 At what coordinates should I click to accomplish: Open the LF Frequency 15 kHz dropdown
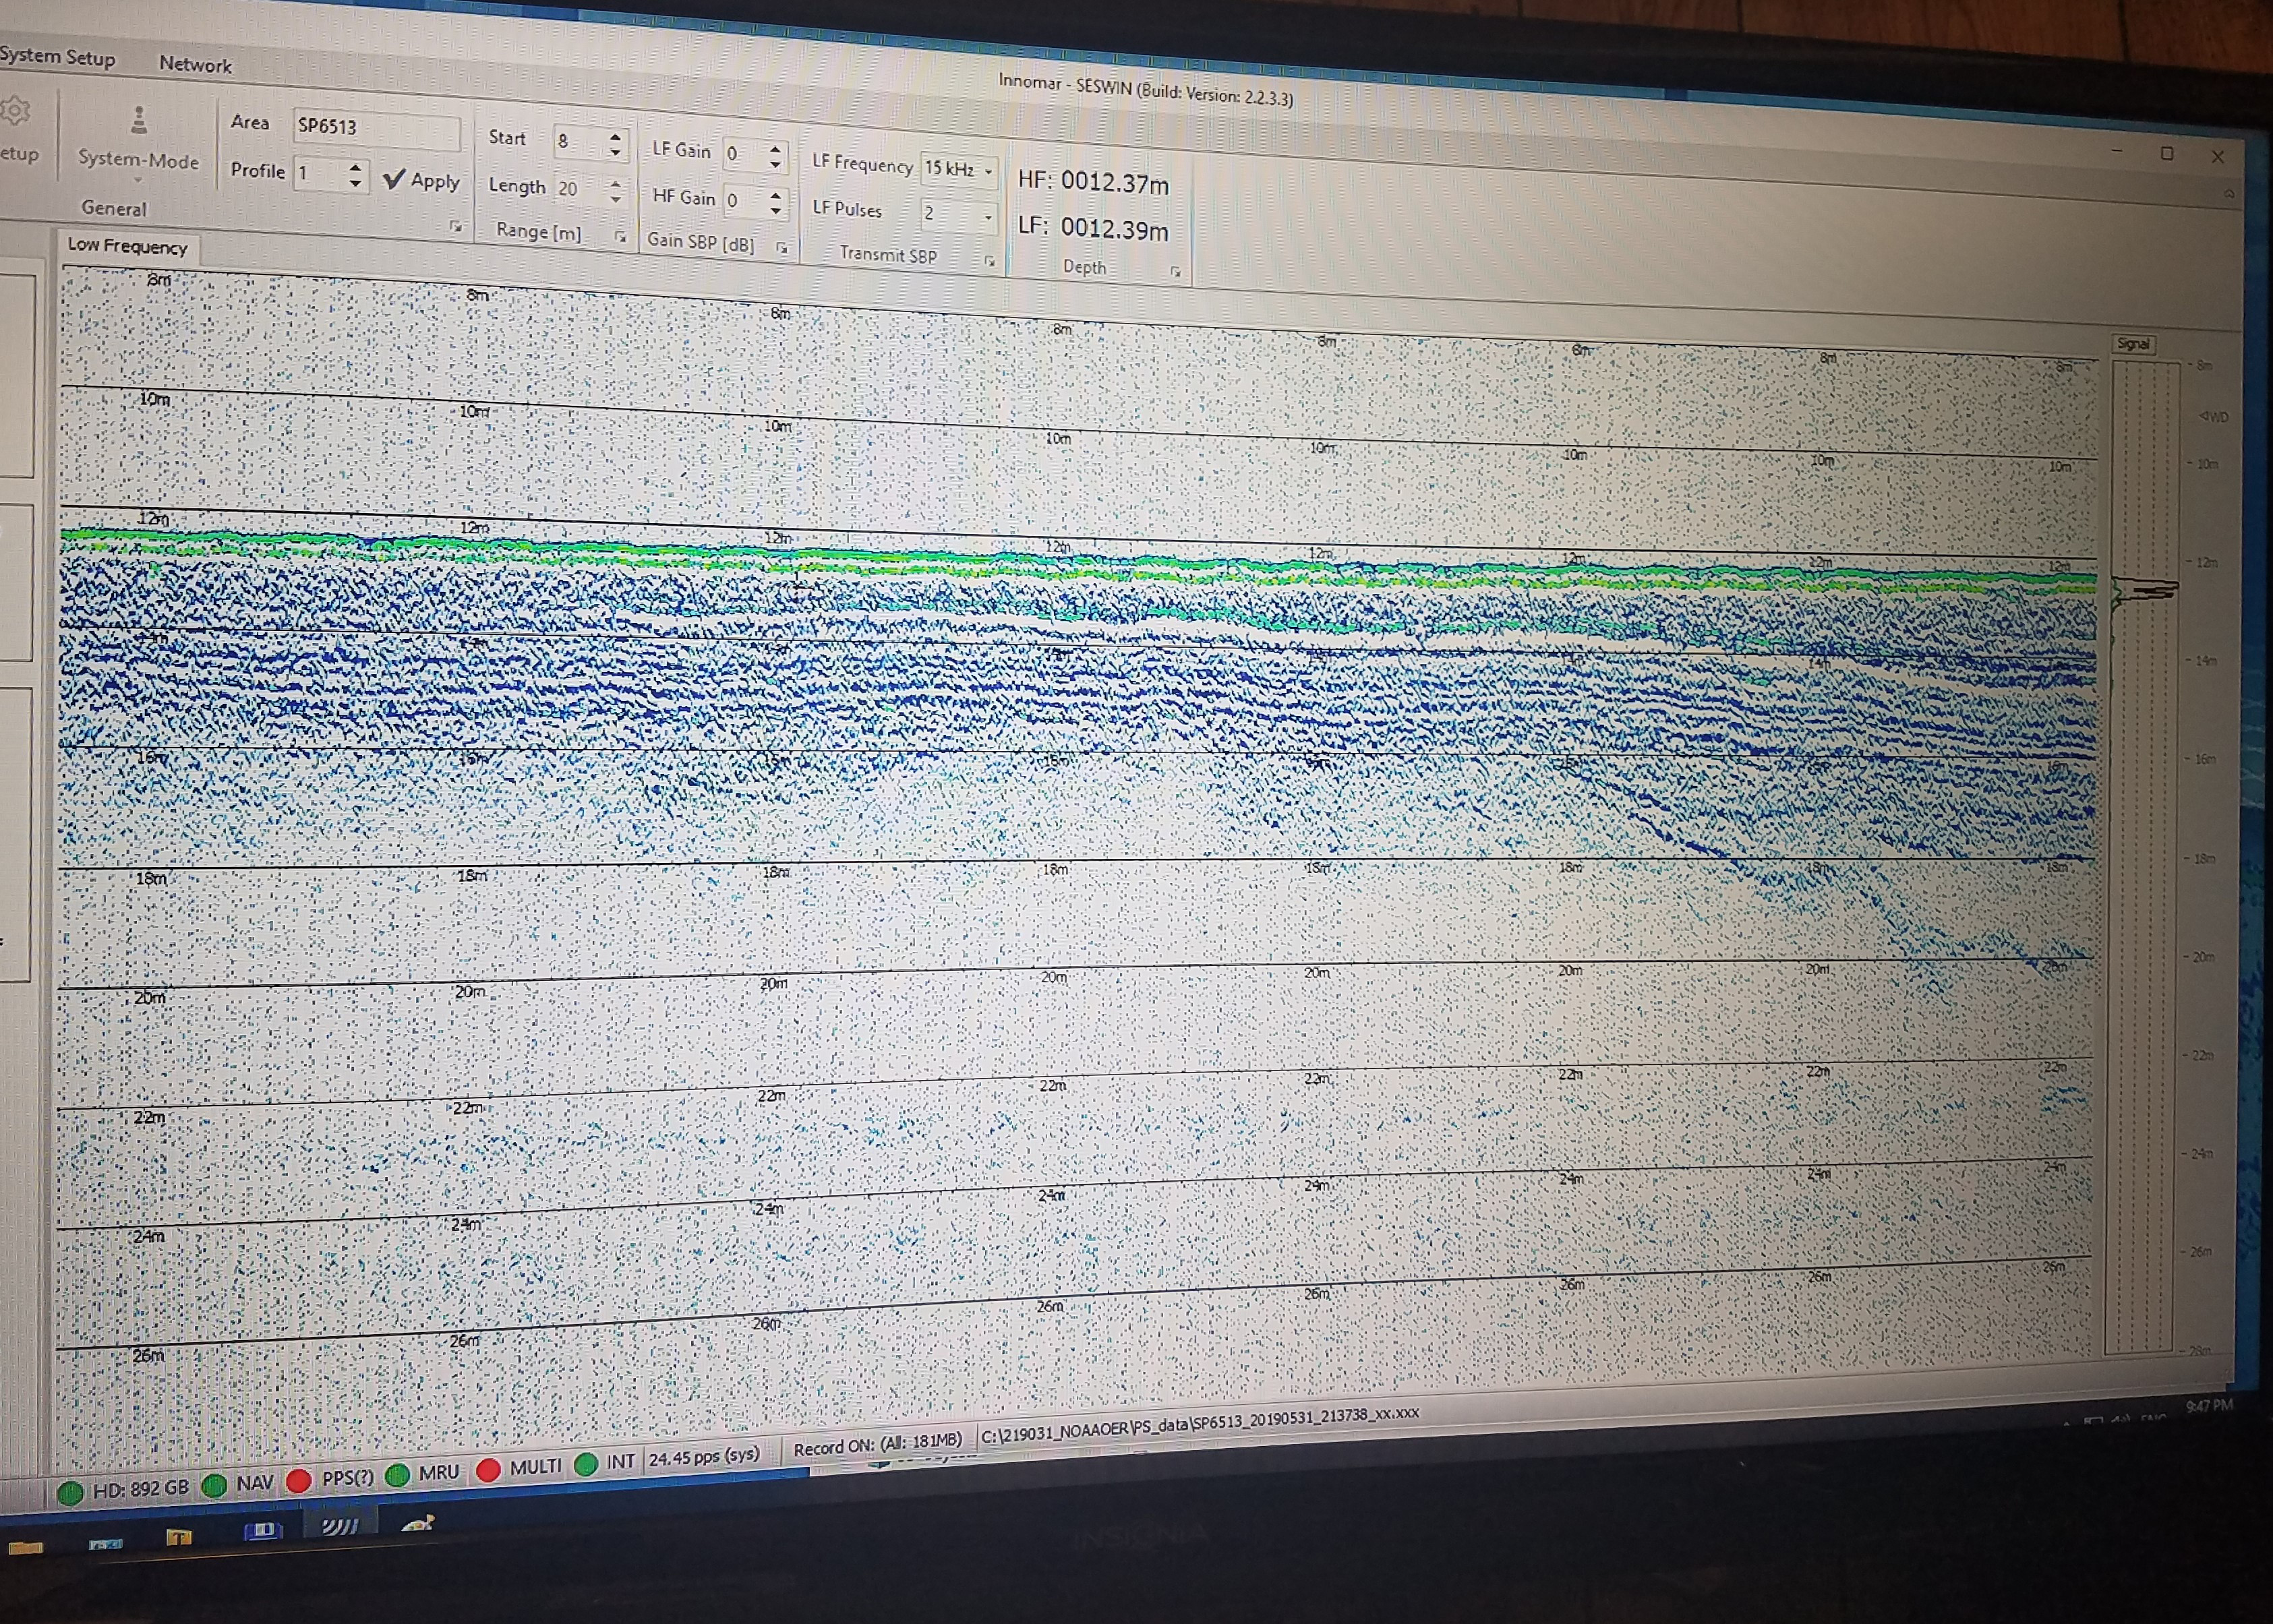pyautogui.click(x=960, y=170)
